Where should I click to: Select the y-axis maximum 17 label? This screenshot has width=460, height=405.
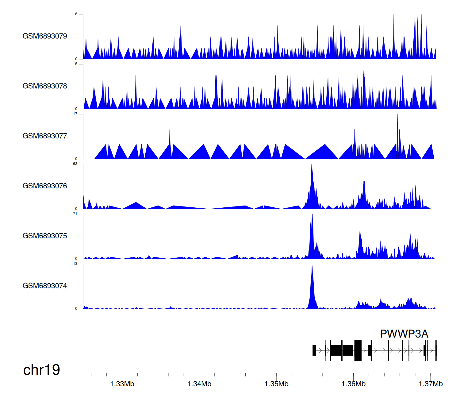pyautogui.click(x=75, y=114)
